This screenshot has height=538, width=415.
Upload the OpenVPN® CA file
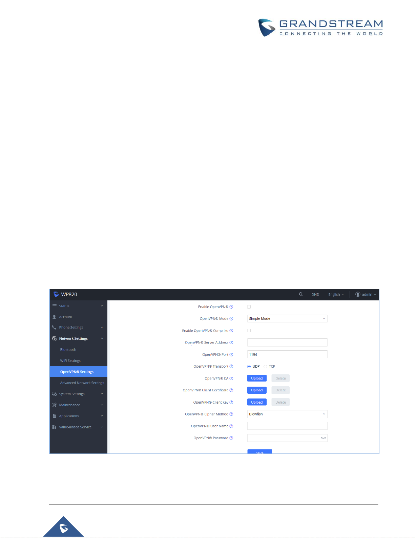coord(257,378)
